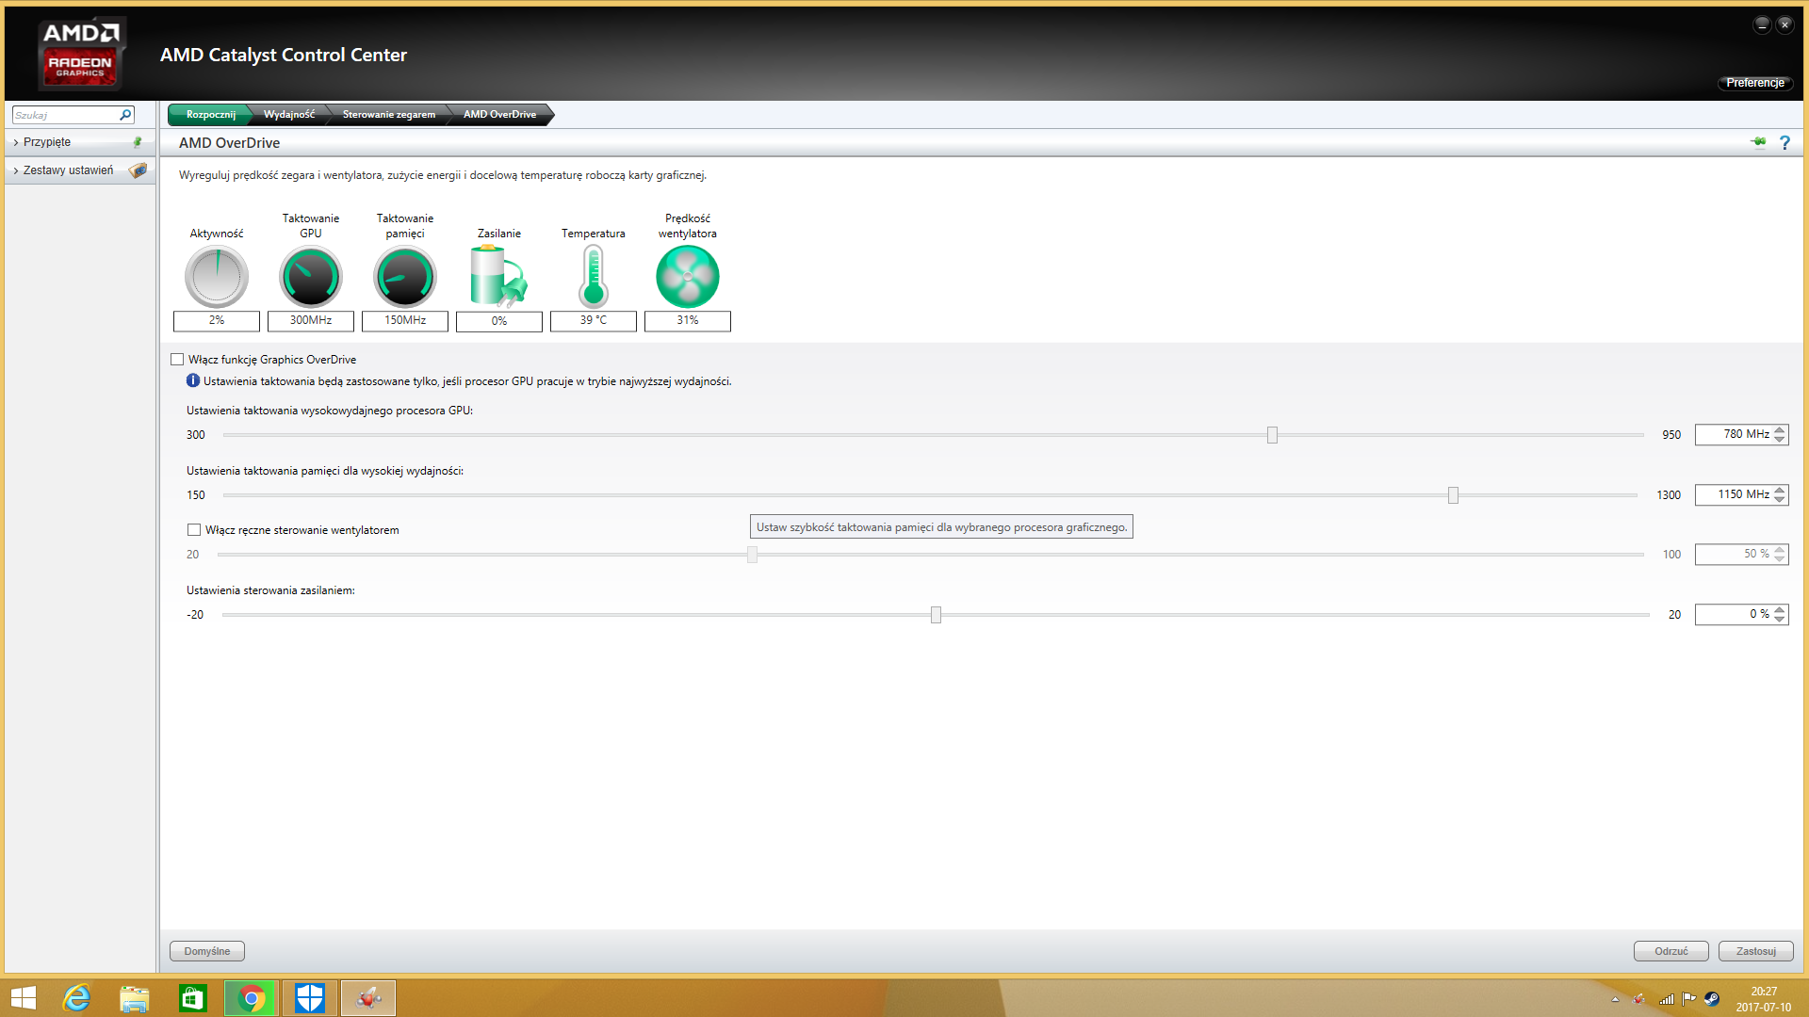Decrease the GPU clock MHz stepper

pyautogui.click(x=1779, y=439)
